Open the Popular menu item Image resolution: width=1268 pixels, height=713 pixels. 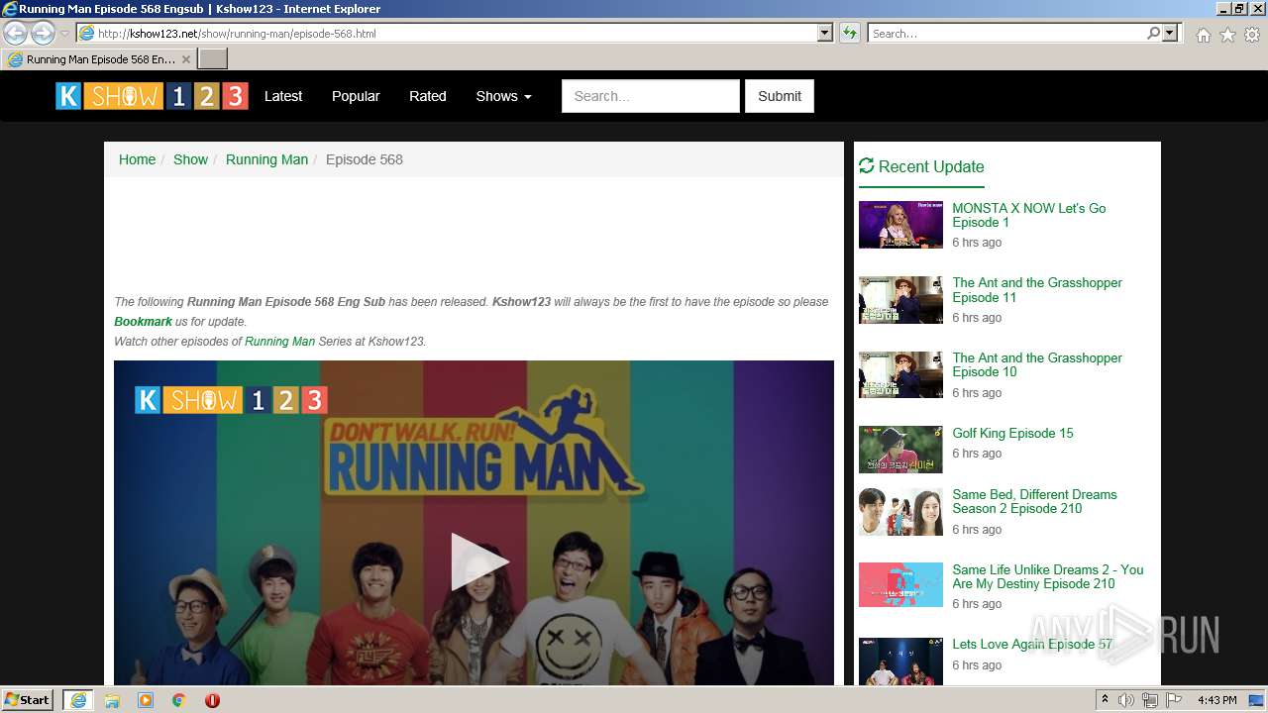click(x=356, y=96)
